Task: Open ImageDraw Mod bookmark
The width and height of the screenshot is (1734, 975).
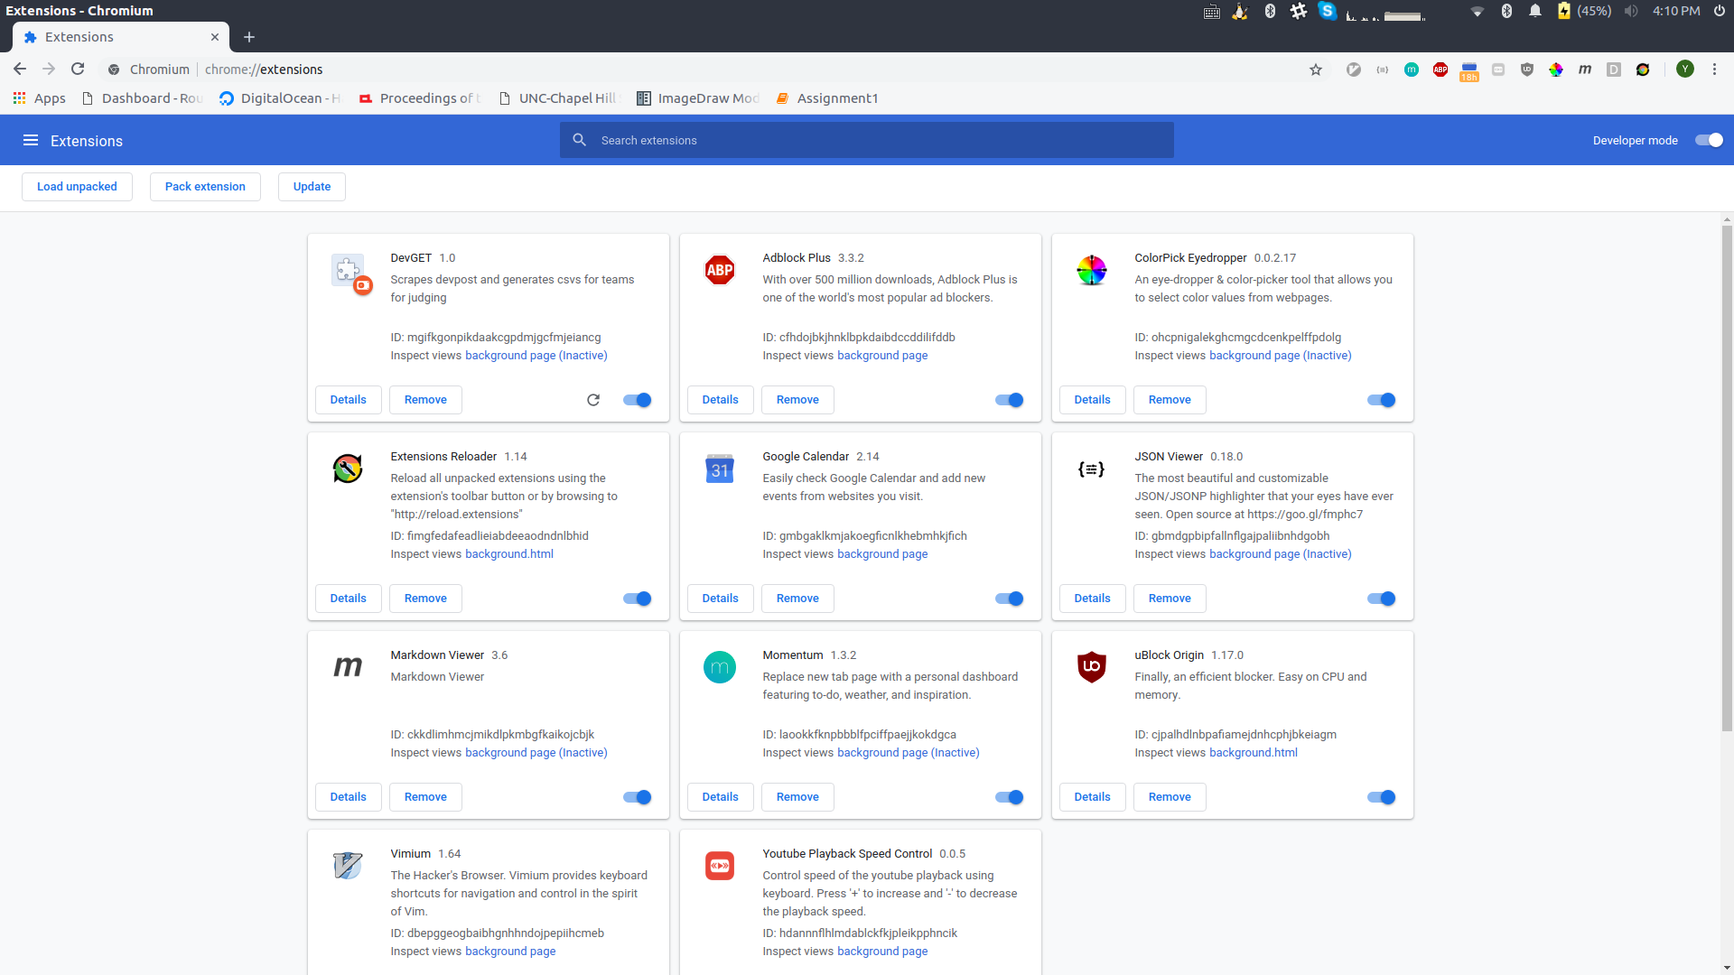Action: (x=698, y=98)
